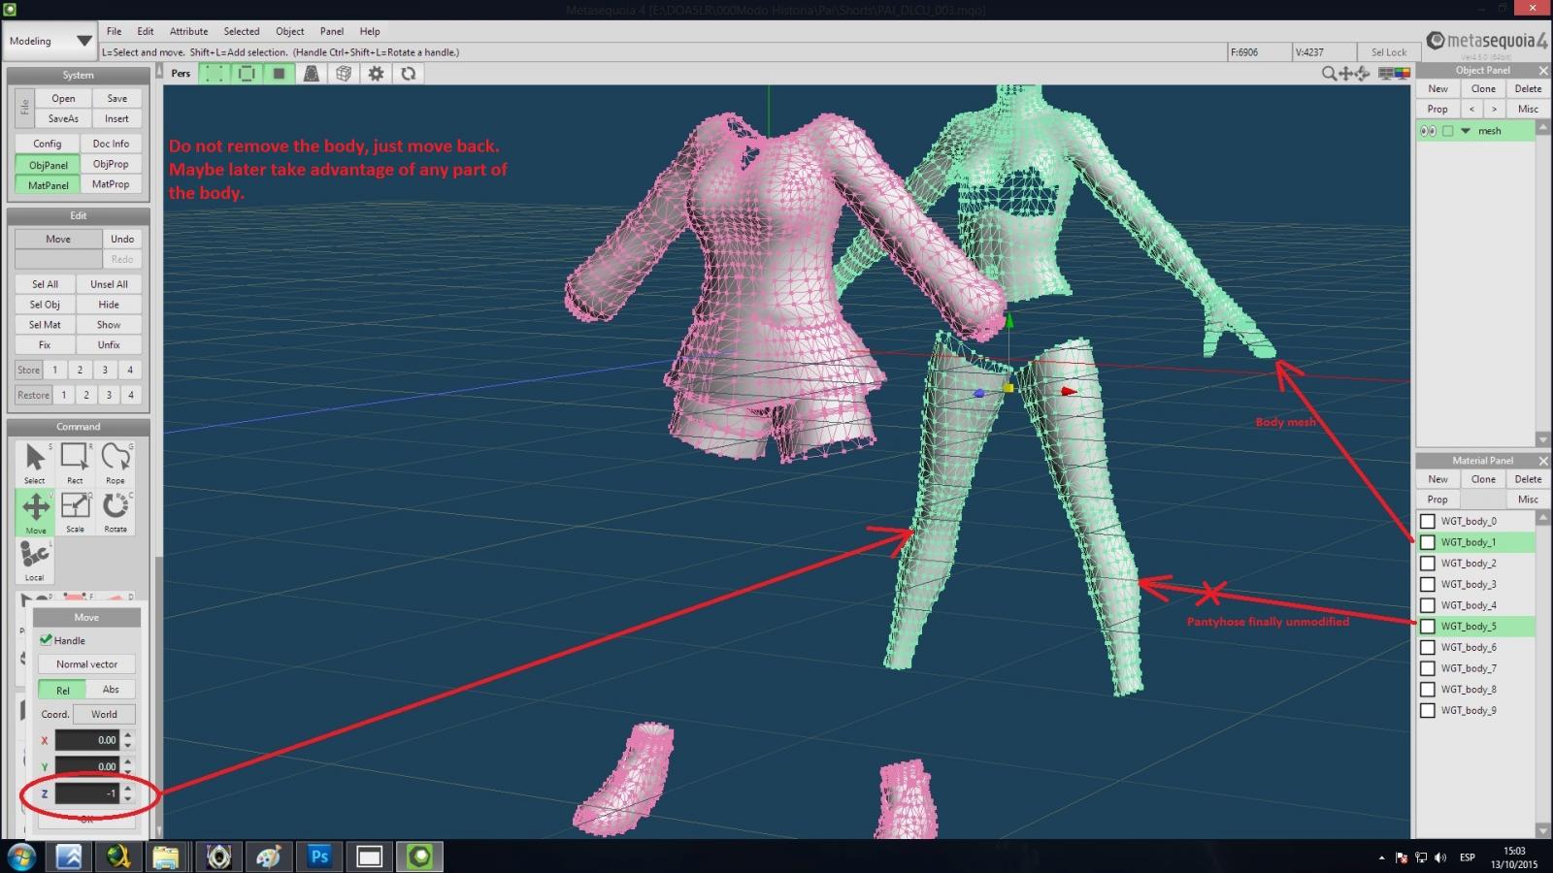Toggle the Normal vector button
The height and width of the screenshot is (873, 1553).
point(86,664)
